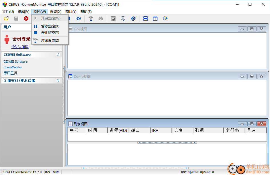Click the 时间 column header
This screenshot has height=175, width=270.
click(x=97, y=130)
